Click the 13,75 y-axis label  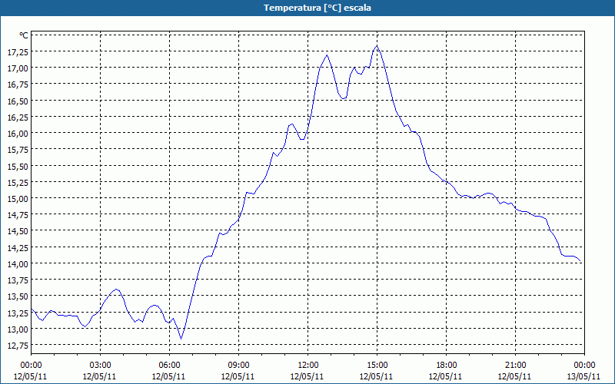coord(18,280)
